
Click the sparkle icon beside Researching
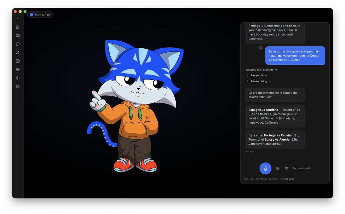click(247, 81)
